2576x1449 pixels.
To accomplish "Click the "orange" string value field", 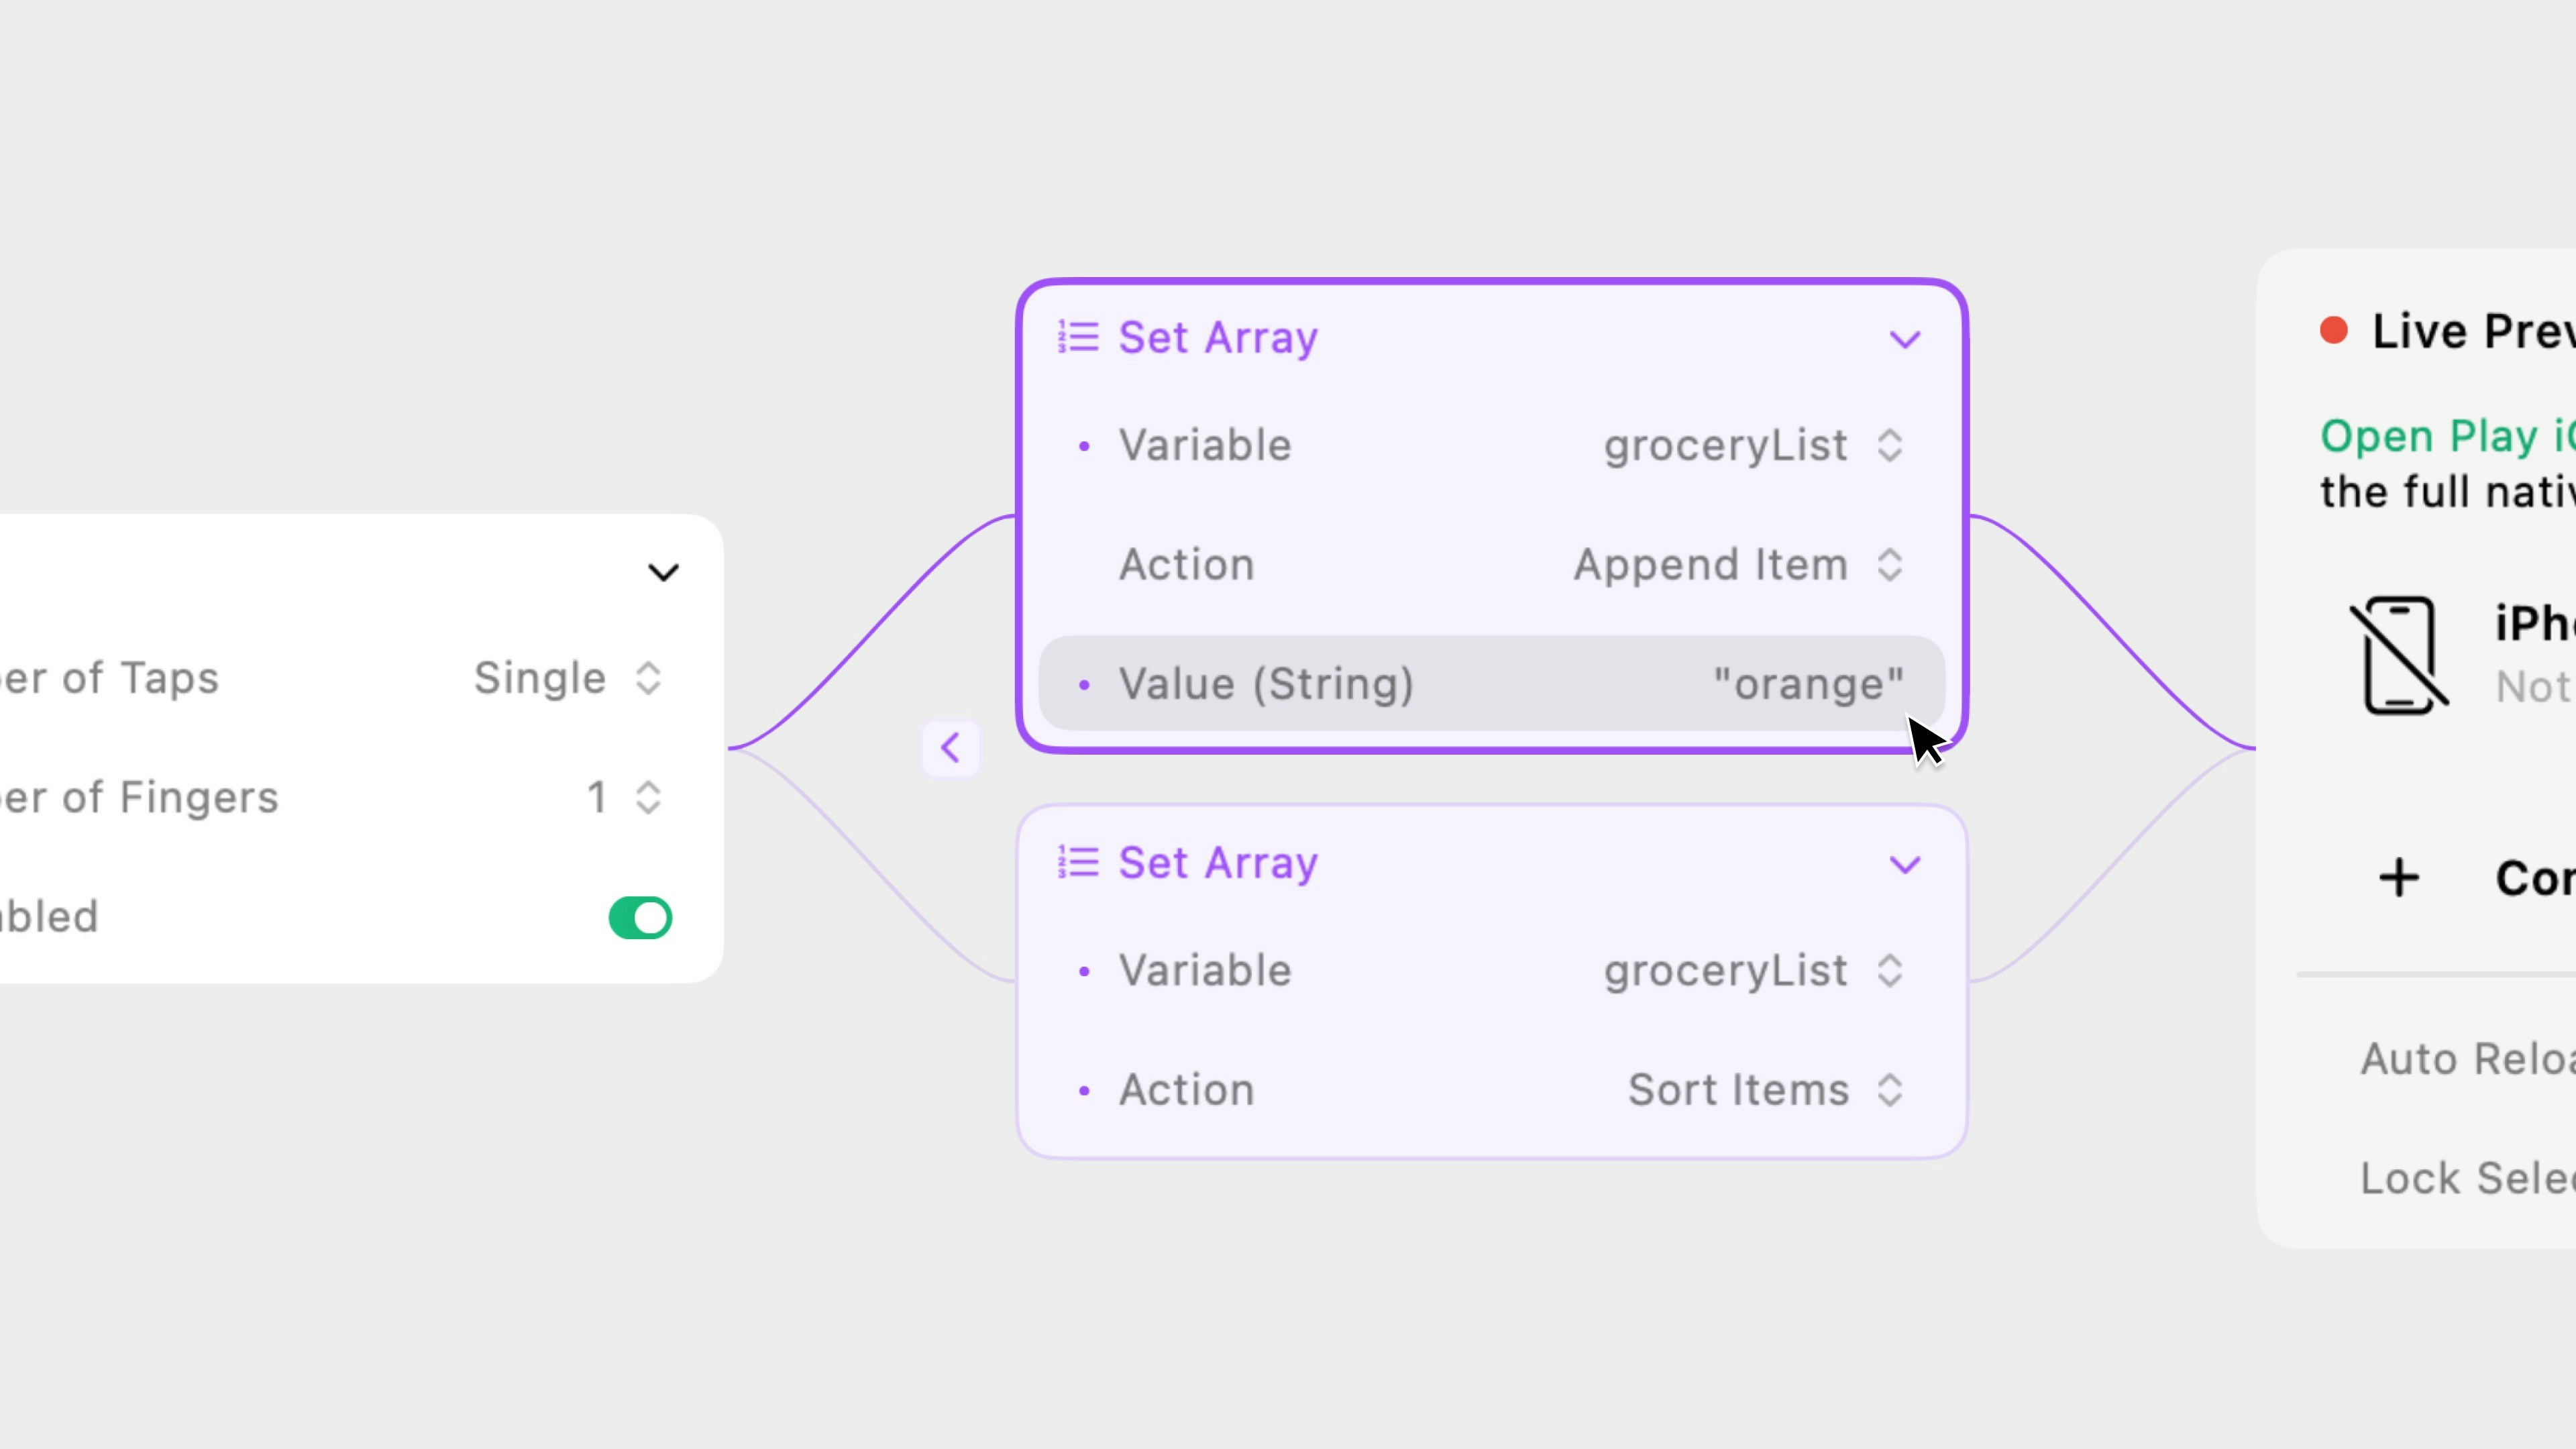I will pyautogui.click(x=1807, y=684).
